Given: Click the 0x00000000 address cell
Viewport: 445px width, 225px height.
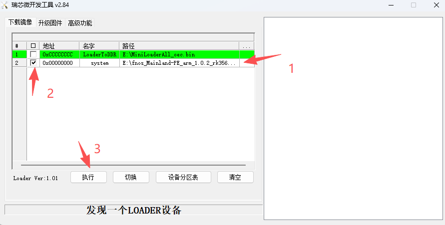Looking at the screenshot, I should point(59,63).
